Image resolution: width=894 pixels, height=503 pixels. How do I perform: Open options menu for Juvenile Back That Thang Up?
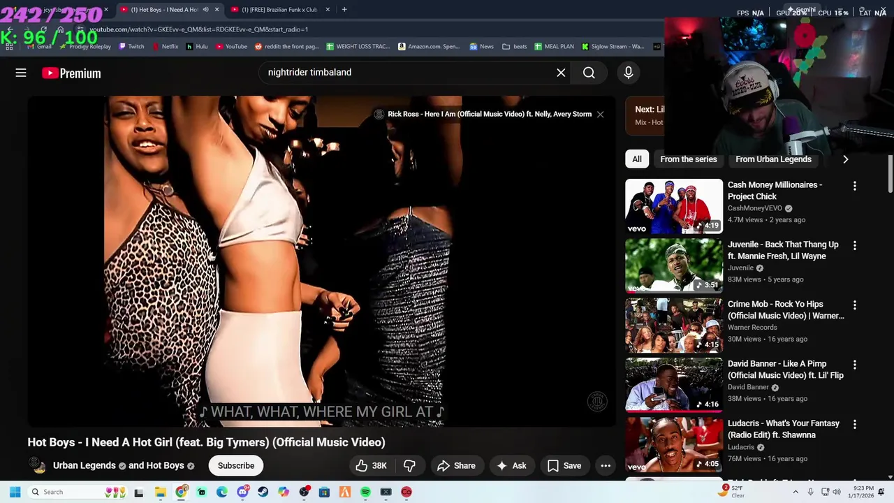(854, 245)
